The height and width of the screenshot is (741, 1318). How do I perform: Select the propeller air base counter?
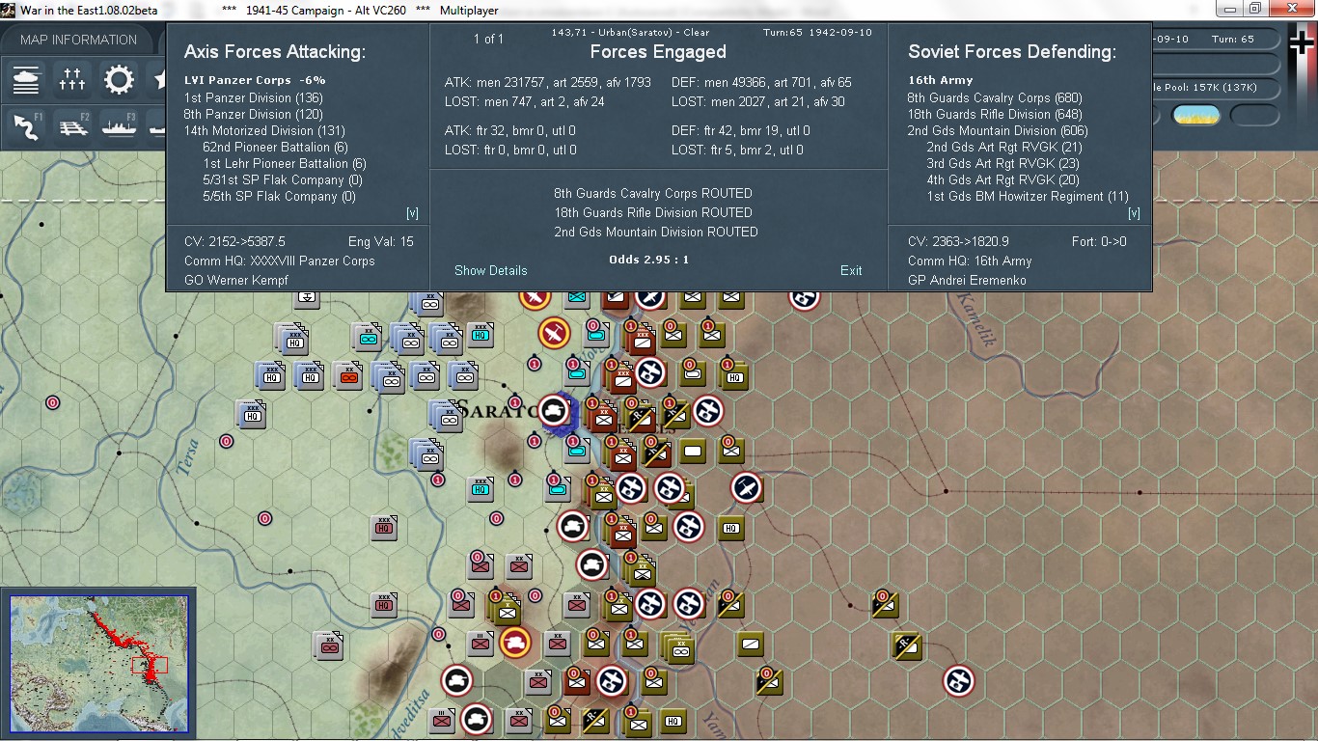click(x=746, y=488)
